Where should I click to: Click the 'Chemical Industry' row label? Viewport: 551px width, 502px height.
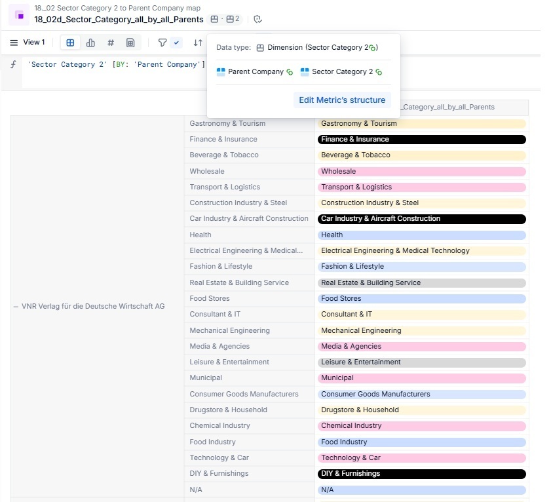point(220,426)
